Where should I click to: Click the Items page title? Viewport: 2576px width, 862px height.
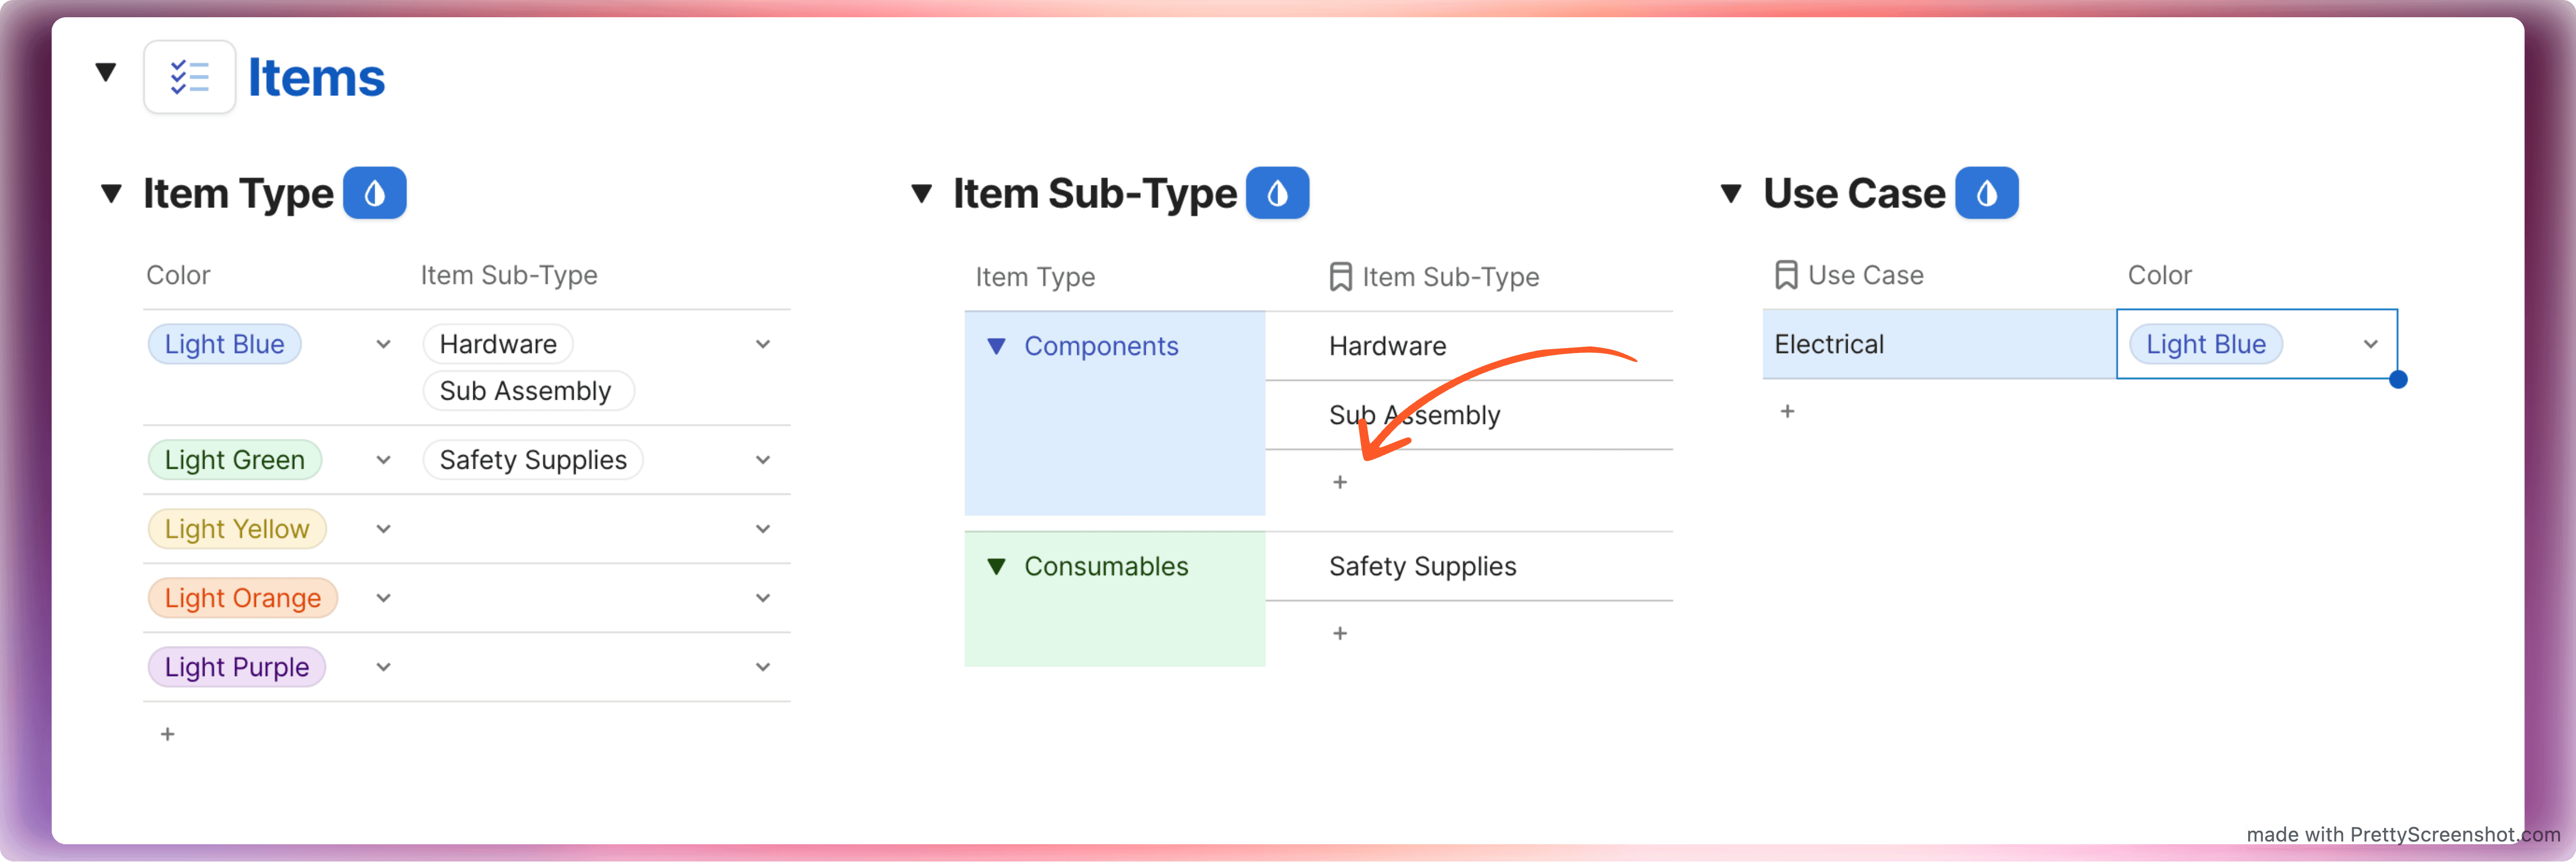[316, 78]
